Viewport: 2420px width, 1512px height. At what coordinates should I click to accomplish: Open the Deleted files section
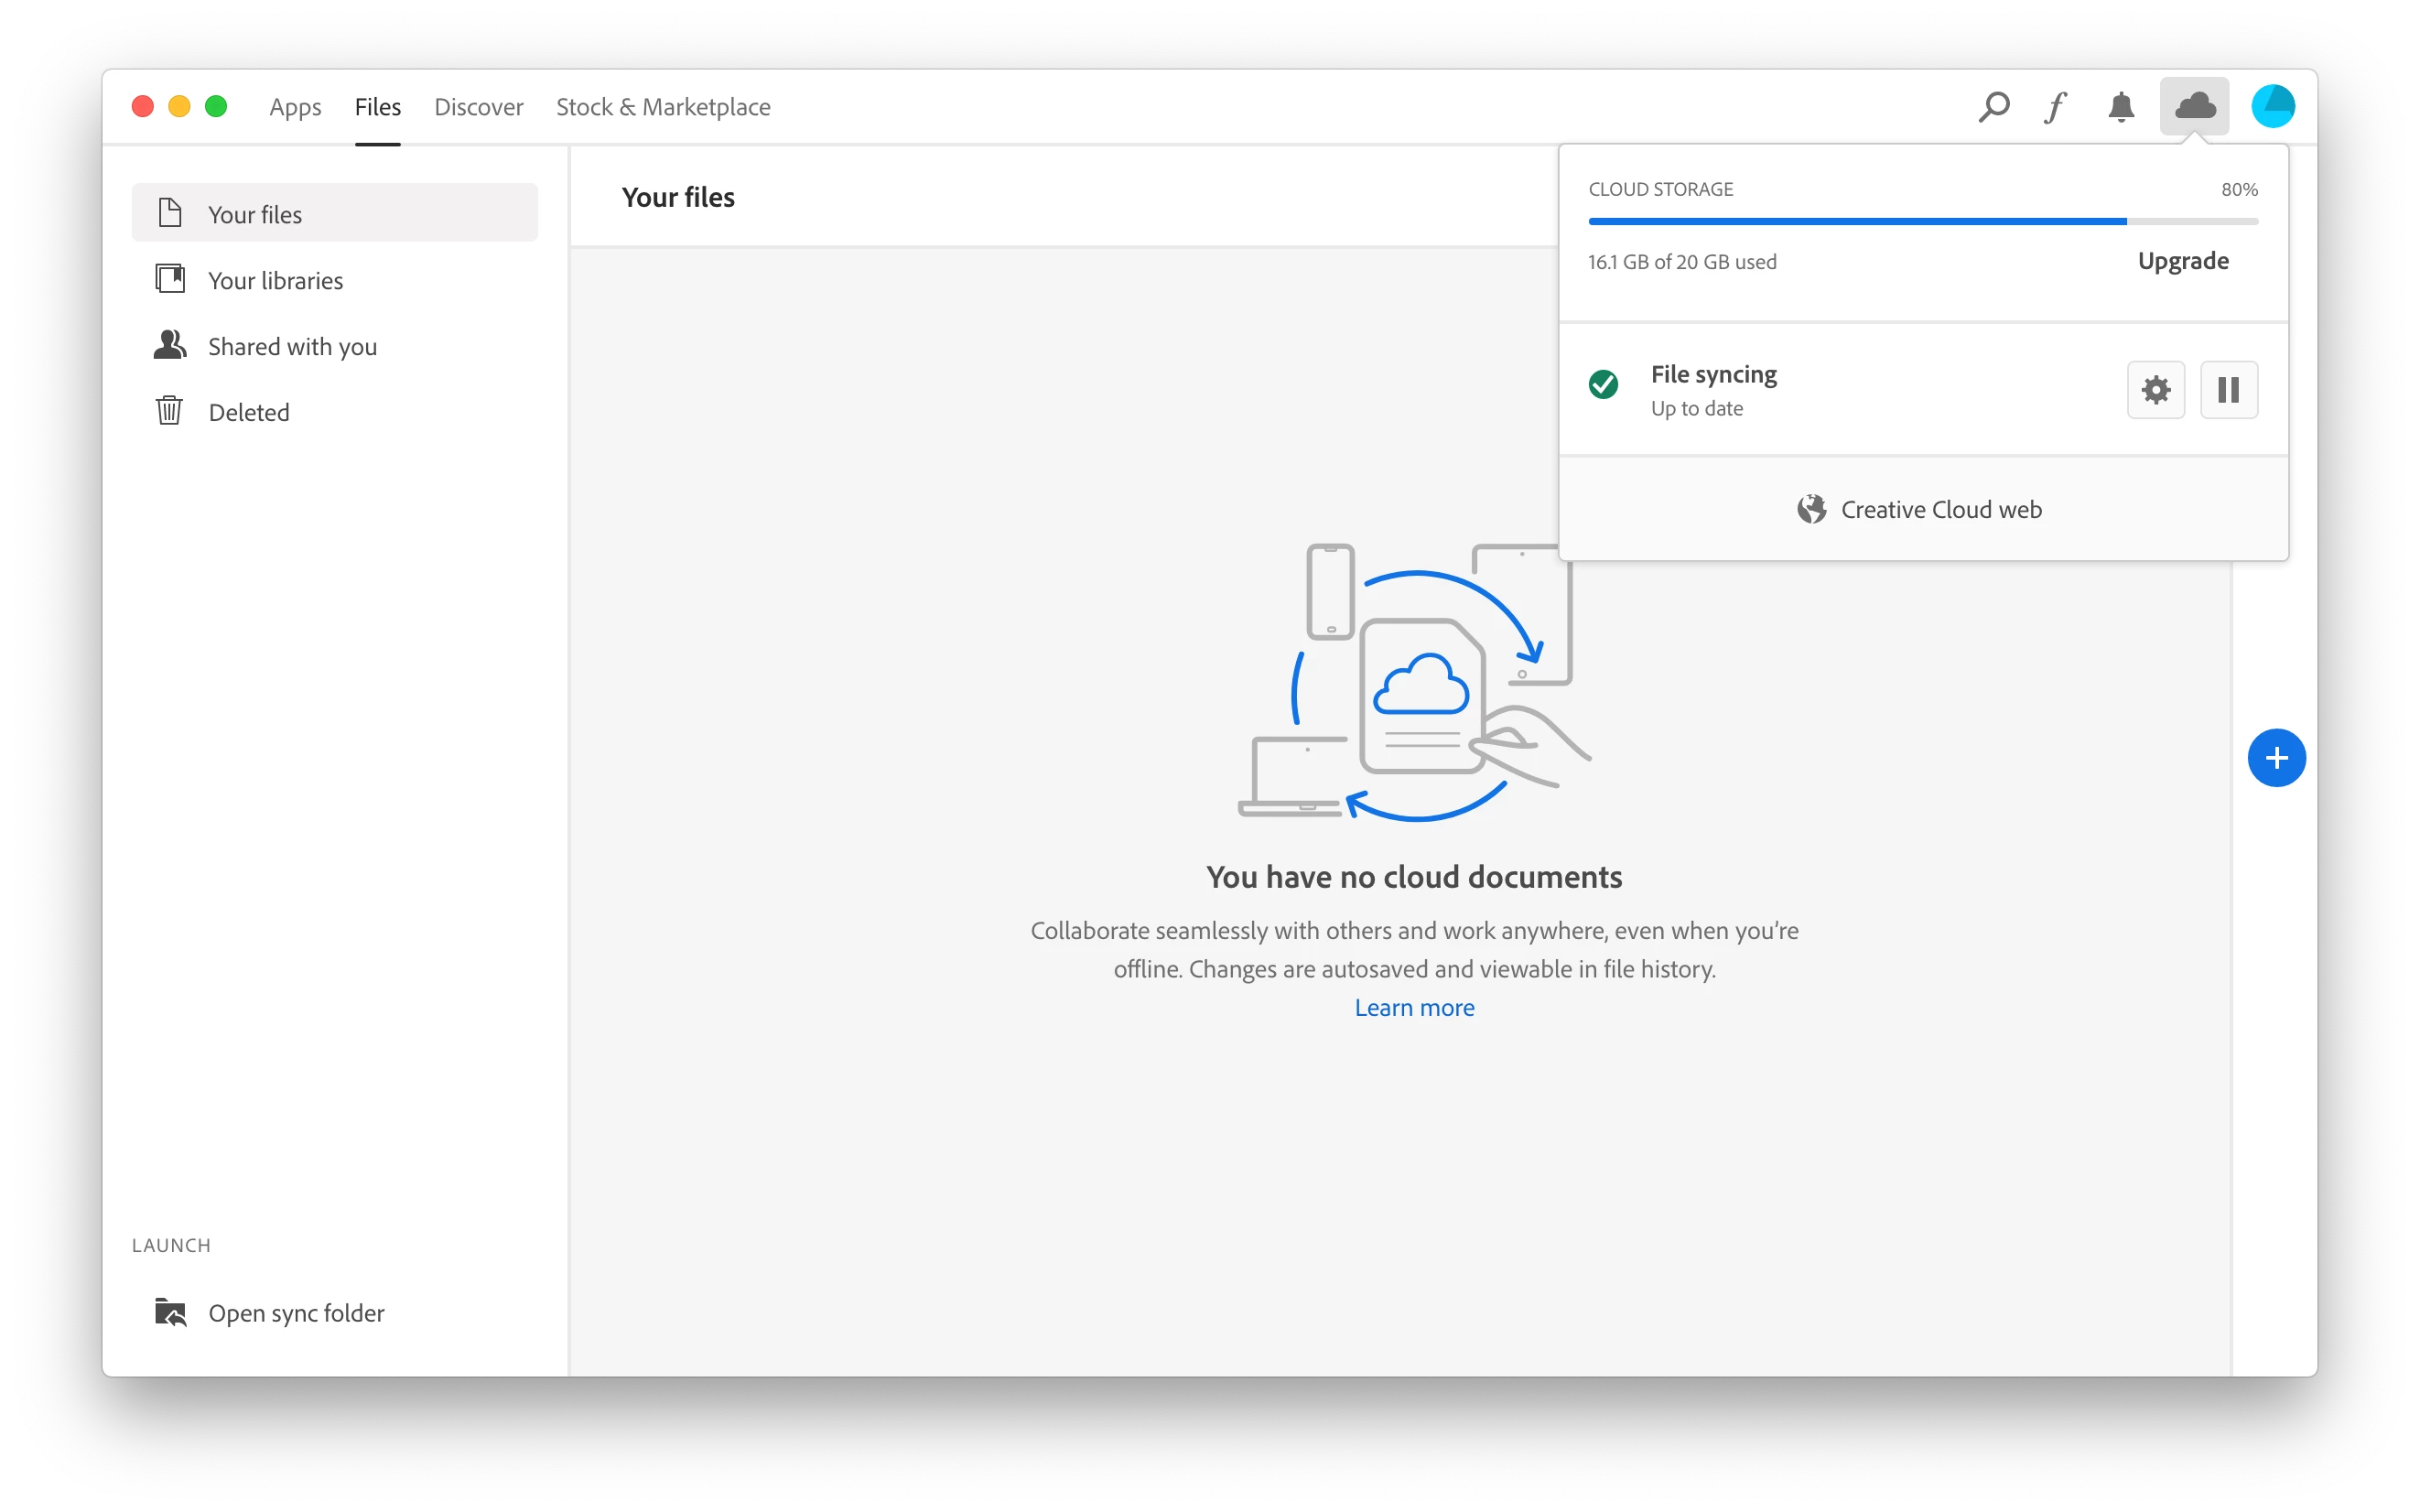[248, 412]
